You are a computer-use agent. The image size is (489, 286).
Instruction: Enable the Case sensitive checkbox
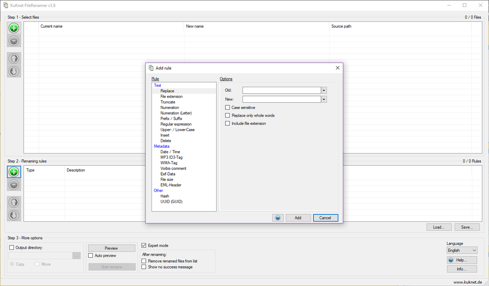[x=228, y=108]
